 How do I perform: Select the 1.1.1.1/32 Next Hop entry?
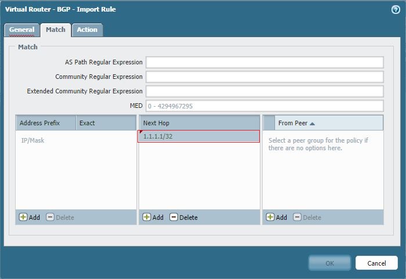pyautogui.click(x=198, y=136)
